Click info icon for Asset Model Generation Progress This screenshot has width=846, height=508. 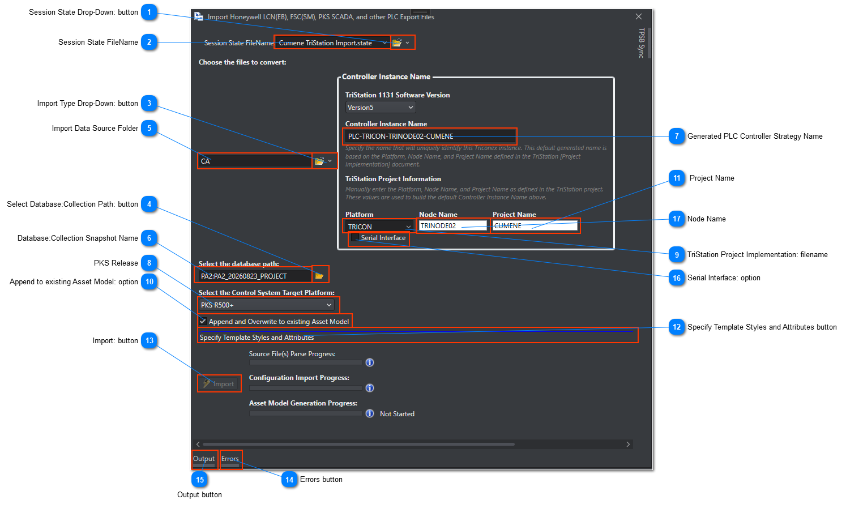(x=370, y=413)
